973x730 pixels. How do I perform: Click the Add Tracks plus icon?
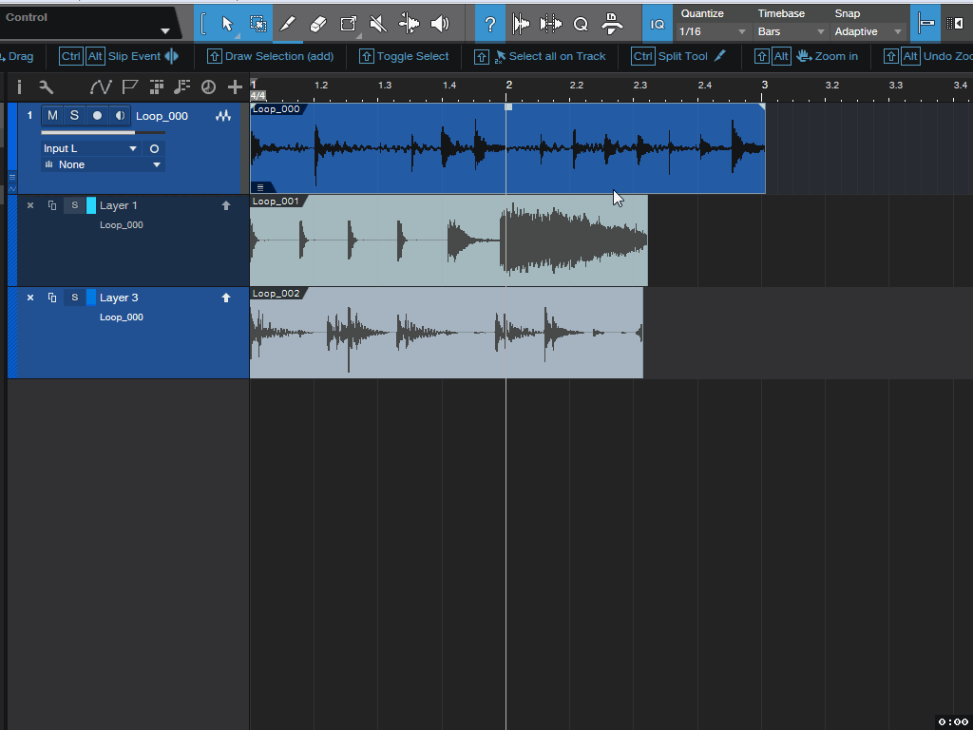point(235,87)
